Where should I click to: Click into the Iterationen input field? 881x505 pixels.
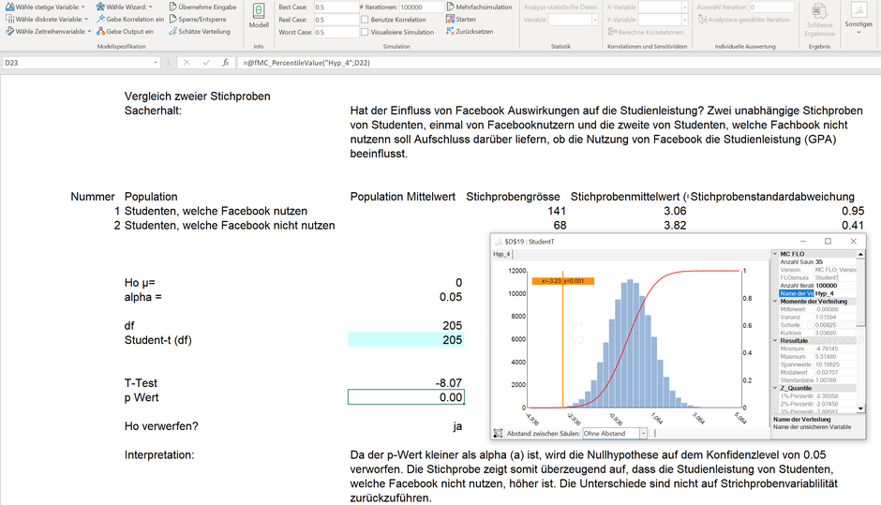[x=422, y=7]
